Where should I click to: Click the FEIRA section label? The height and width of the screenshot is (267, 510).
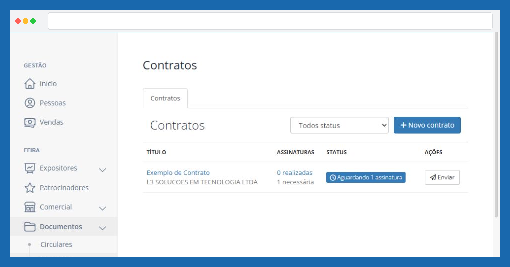(31, 150)
